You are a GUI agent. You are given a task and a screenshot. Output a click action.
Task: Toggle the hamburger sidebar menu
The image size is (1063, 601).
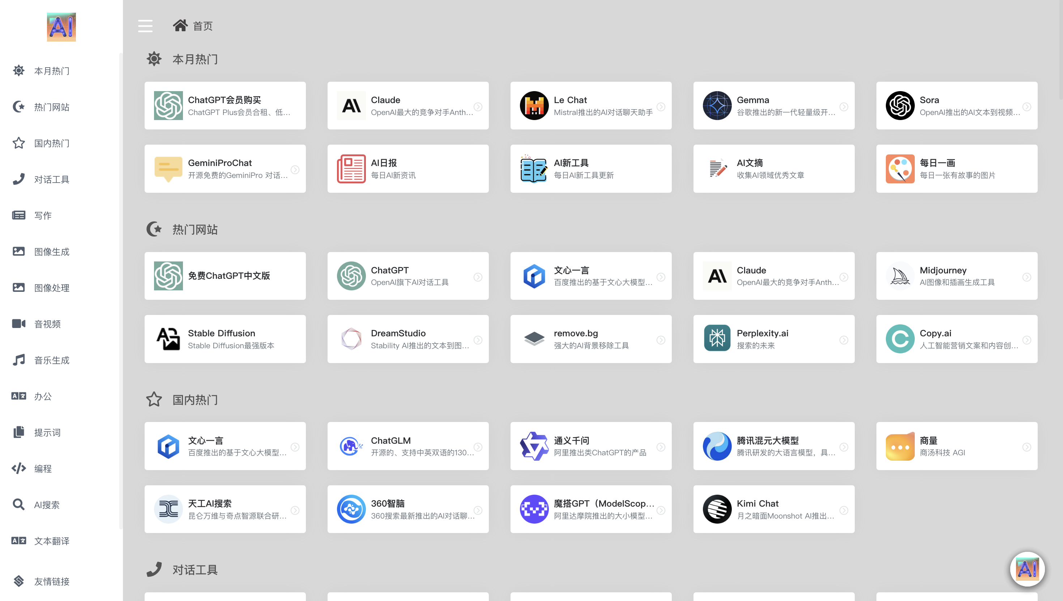click(x=145, y=26)
